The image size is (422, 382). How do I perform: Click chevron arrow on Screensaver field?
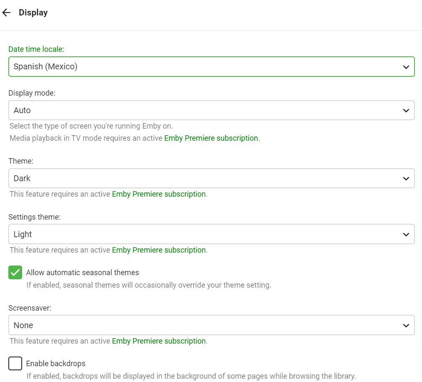[406, 326]
